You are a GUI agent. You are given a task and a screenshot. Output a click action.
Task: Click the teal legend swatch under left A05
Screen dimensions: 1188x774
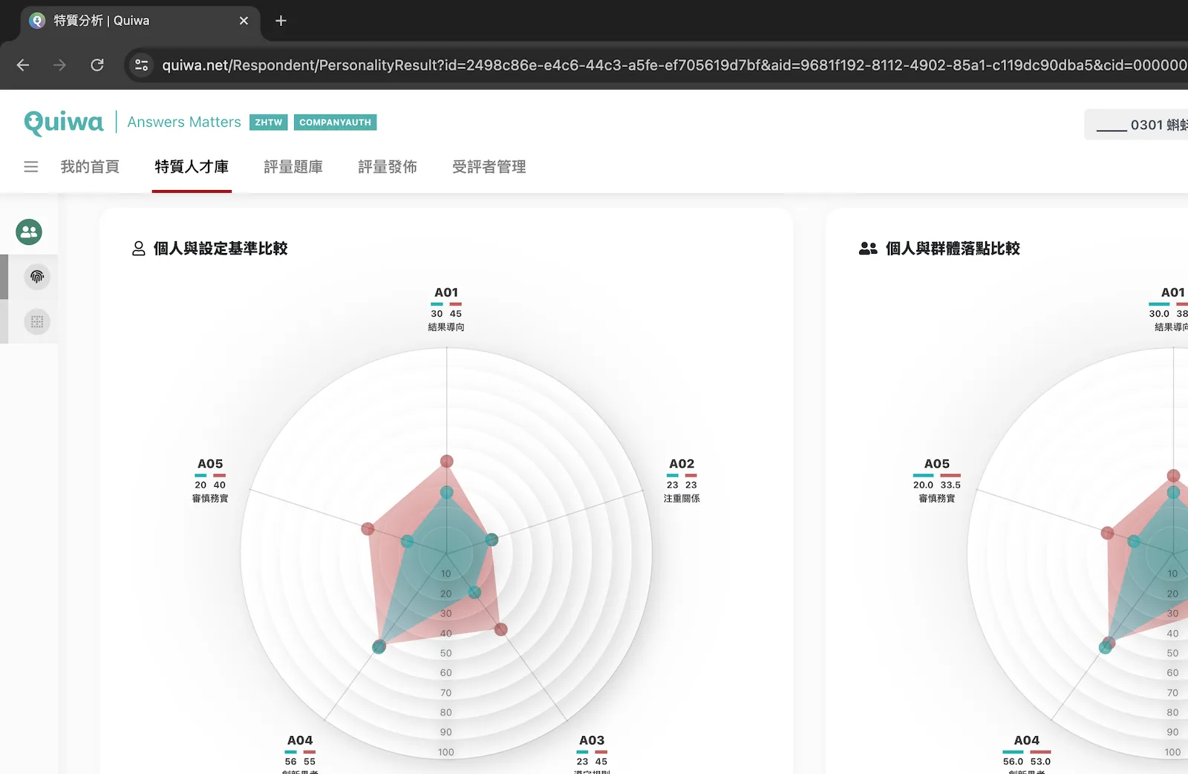[200, 476]
